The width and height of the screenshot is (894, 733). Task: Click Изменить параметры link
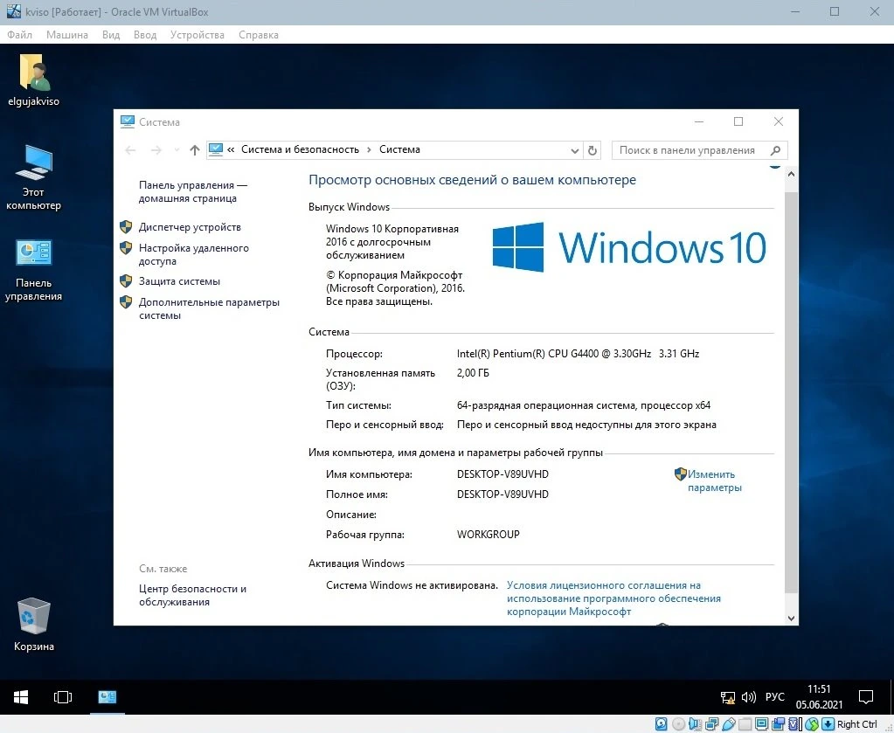pyautogui.click(x=714, y=481)
